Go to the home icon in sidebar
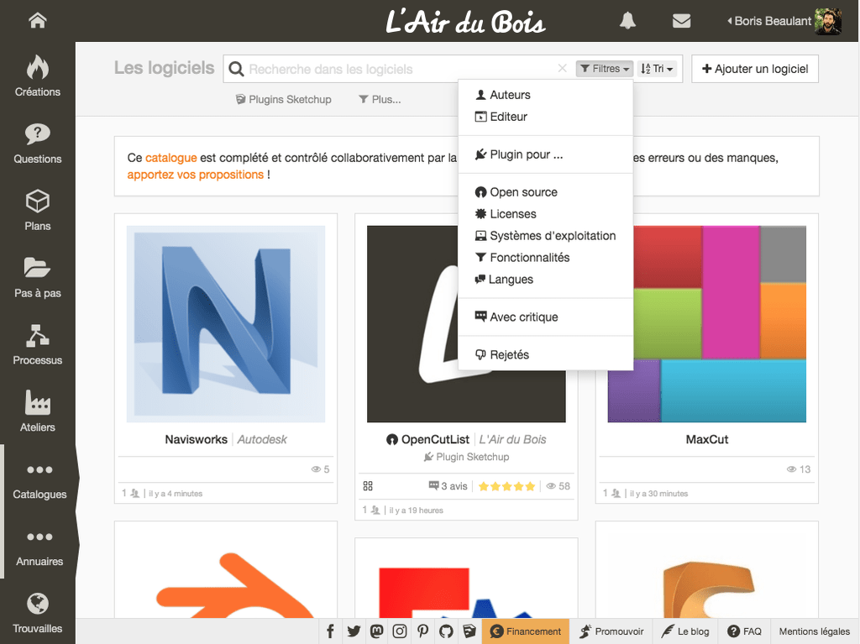This screenshot has width=860, height=644. pyautogui.click(x=37, y=21)
